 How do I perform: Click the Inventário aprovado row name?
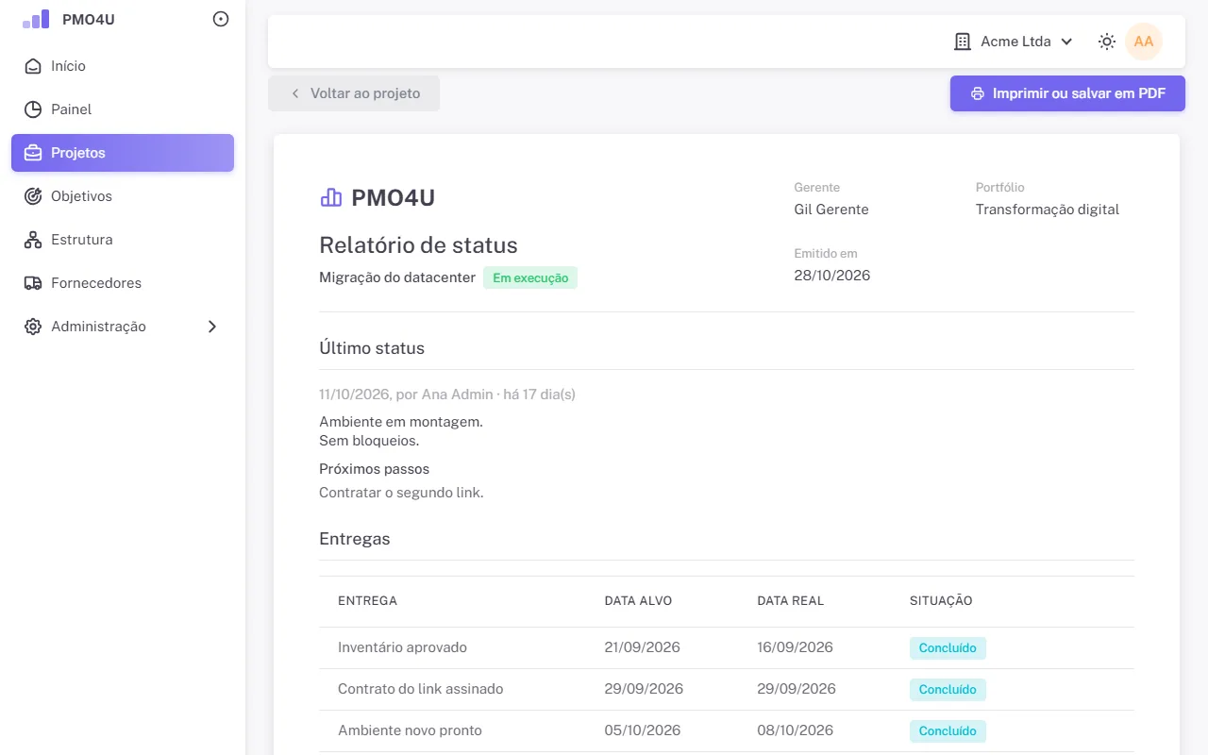pyautogui.click(x=402, y=647)
